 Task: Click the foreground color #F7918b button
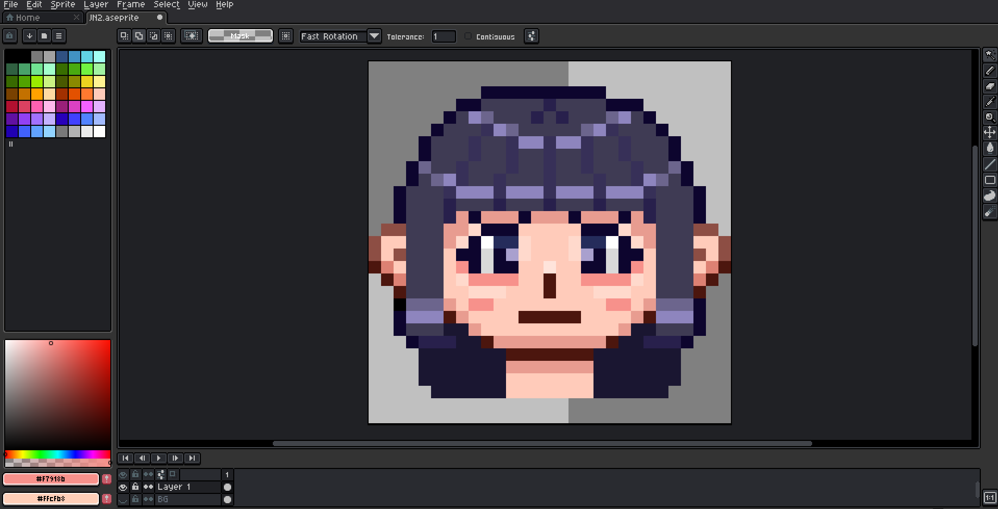click(x=51, y=479)
